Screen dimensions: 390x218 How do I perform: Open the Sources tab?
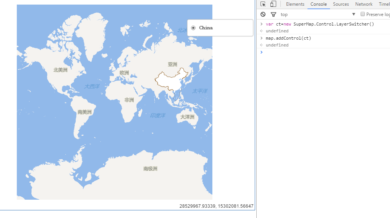point(341,4)
